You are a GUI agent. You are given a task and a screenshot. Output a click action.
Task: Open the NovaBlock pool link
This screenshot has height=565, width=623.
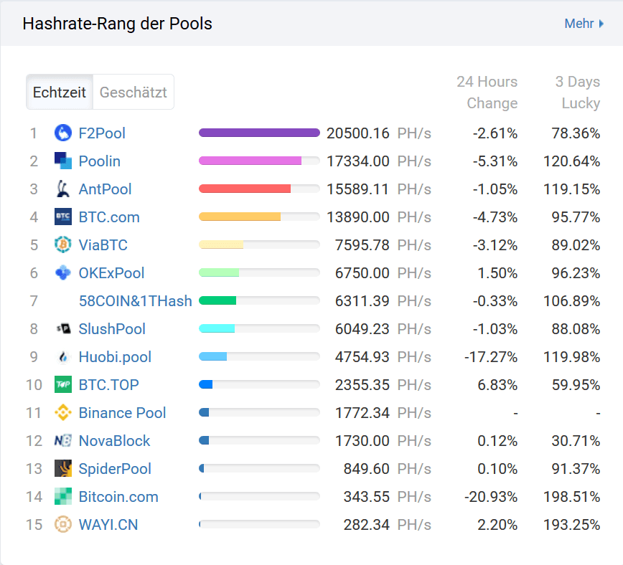pyautogui.click(x=114, y=441)
